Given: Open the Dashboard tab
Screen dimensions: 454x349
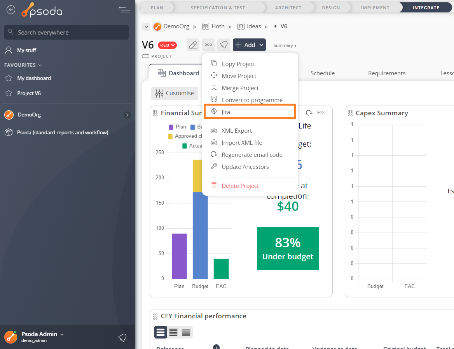Looking at the screenshot, I should click(x=178, y=73).
